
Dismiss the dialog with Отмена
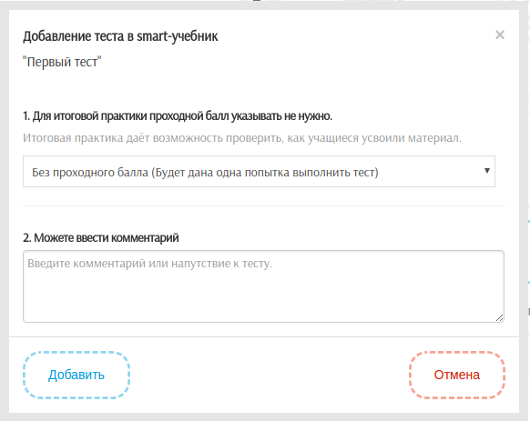[x=457, y=375]
